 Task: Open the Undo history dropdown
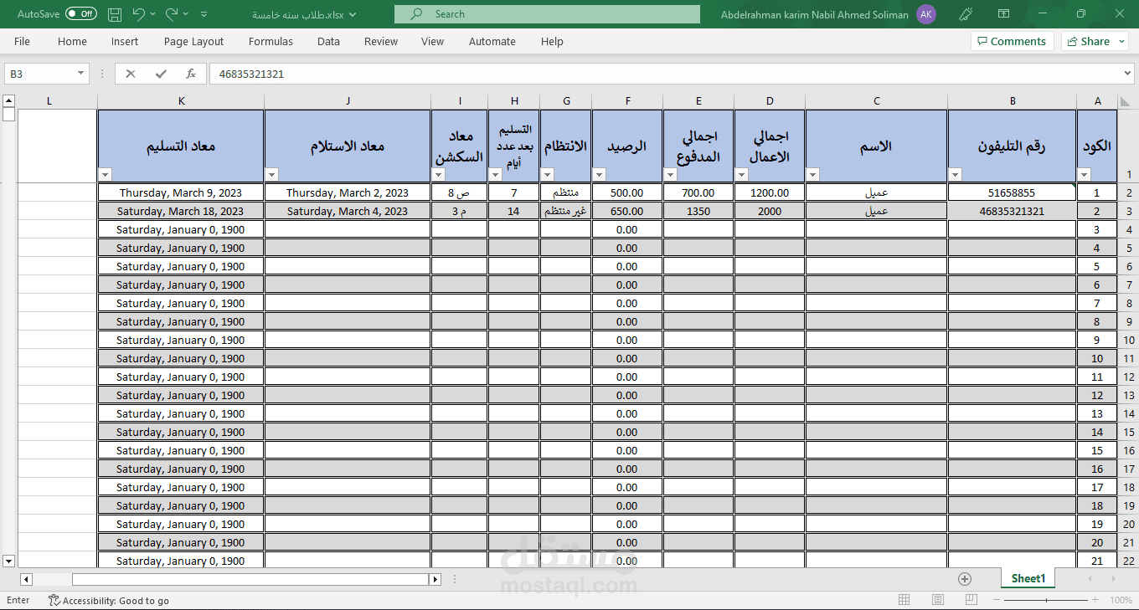154,14
